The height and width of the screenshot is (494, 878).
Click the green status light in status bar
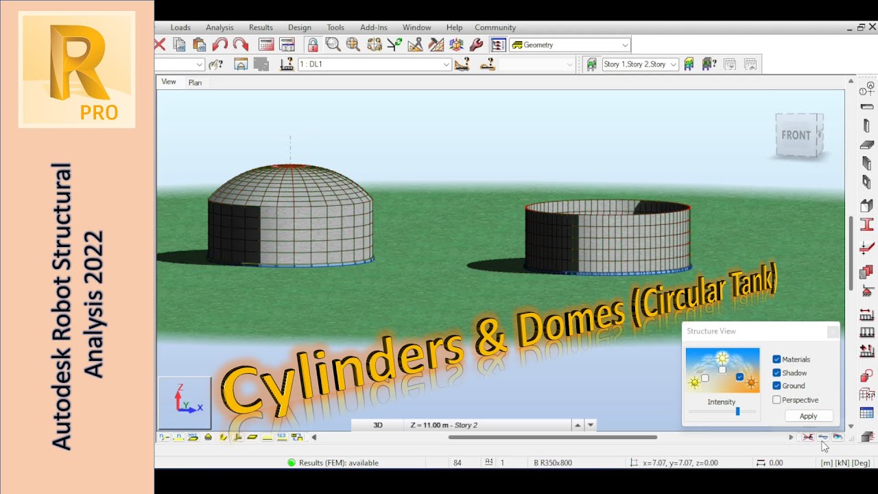[292, 462]
